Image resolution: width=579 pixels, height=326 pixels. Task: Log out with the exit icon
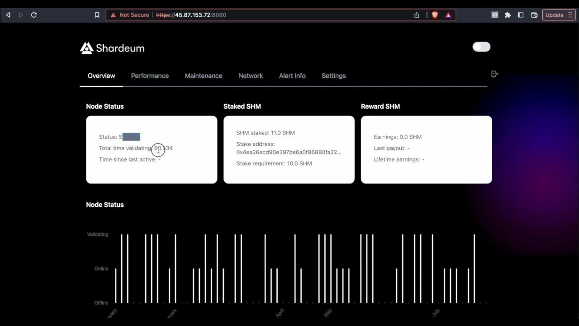click(x=494, y=74)
